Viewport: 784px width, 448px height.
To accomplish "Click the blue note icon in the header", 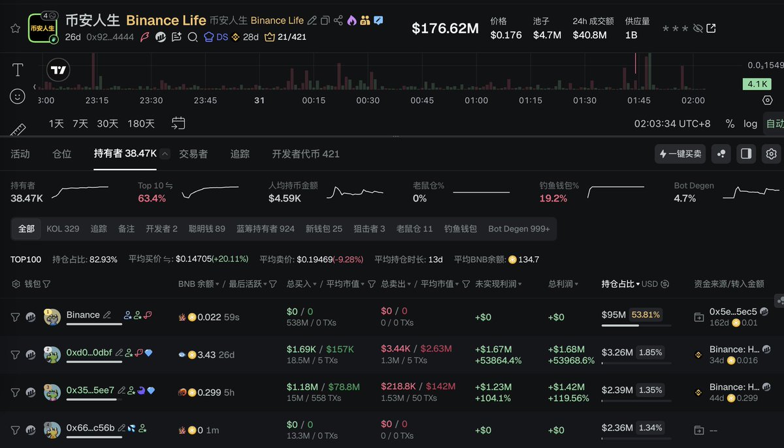I will point(378,21).
